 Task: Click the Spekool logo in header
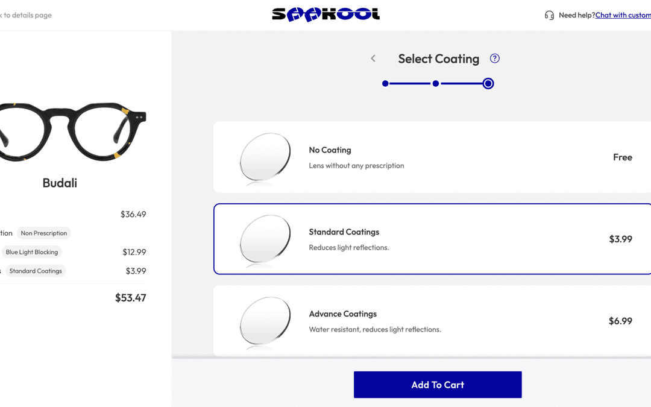pos(325,14)
